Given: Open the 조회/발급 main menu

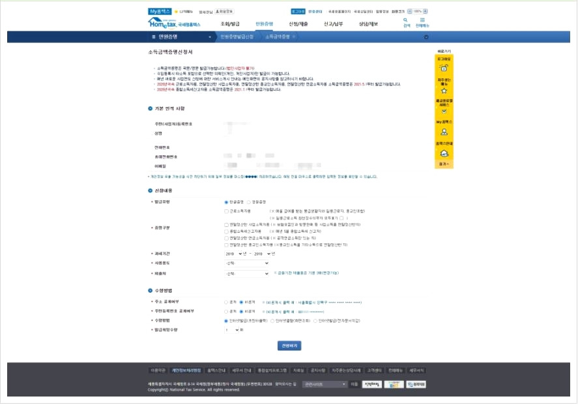Looking at the screenshot, I should tap(229, 24).
